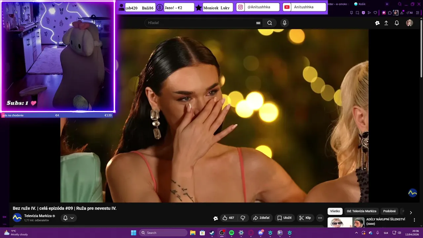Open volume speaker icon in system tray
423x238 pixels.
pos(400,233)
